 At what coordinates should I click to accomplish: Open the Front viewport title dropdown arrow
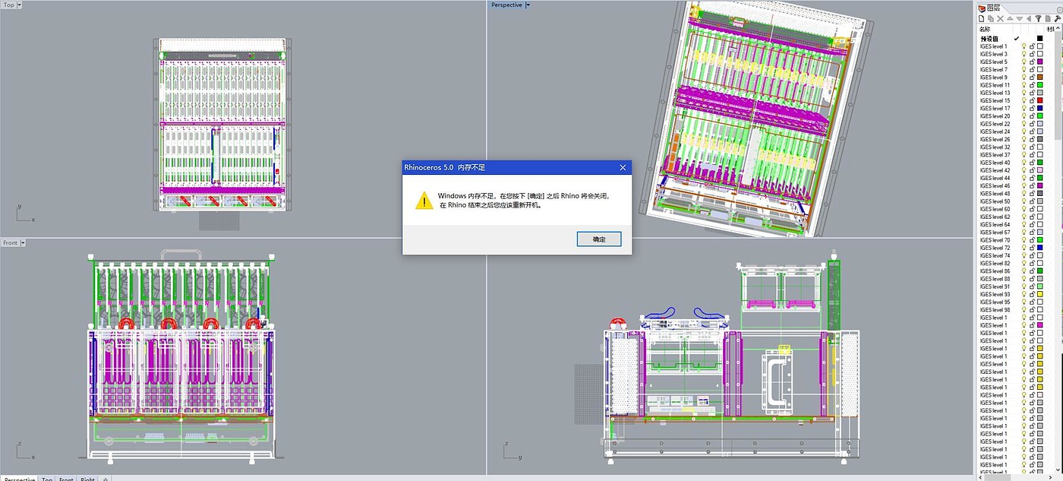click(24, 242)
